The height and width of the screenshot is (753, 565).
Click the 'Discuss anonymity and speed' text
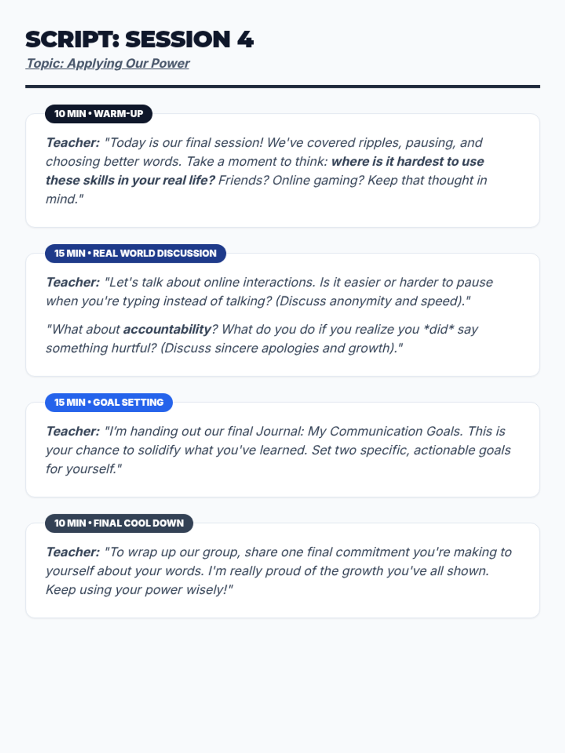pyautogui.click(x=370, y=301)
